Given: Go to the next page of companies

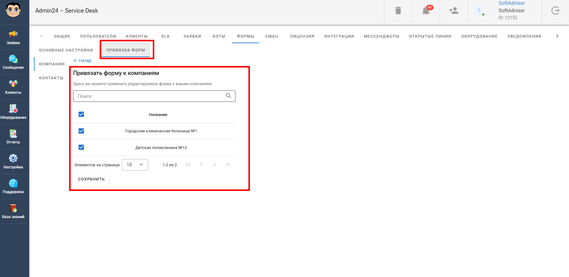Looking at the screenshot, I should point(214,165).
